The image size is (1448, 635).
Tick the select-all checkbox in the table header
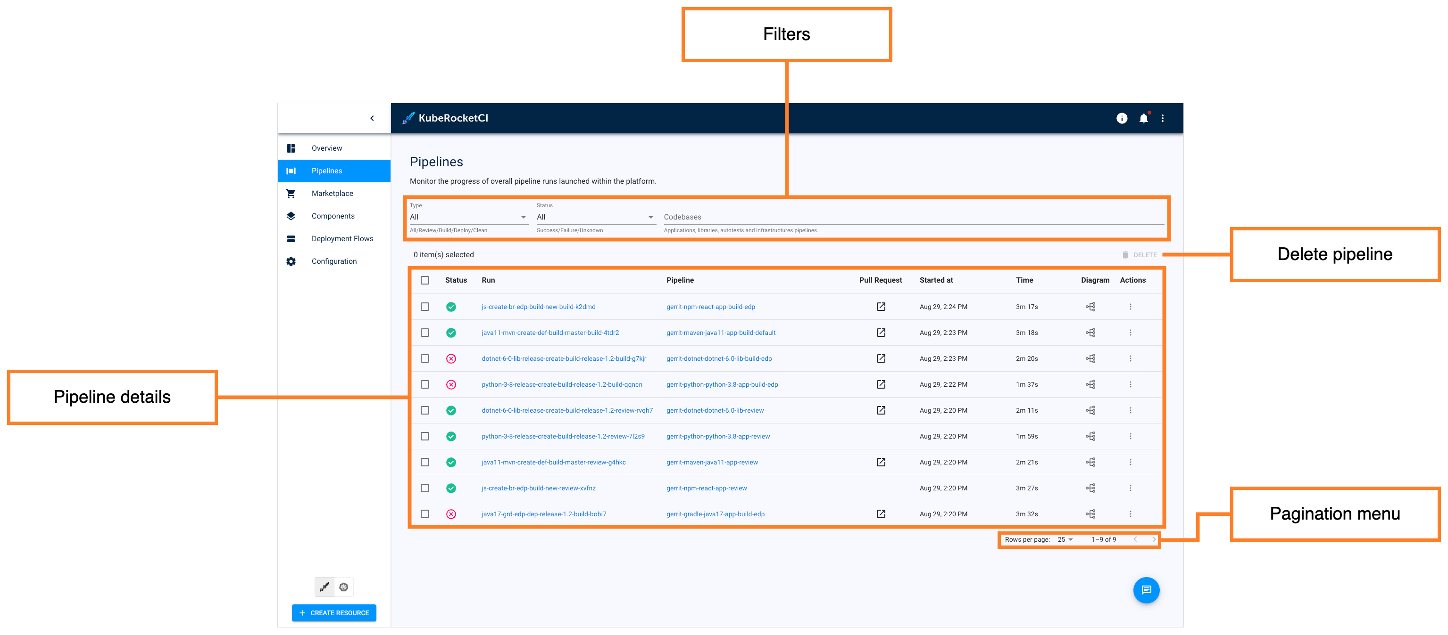click(425, 280)
